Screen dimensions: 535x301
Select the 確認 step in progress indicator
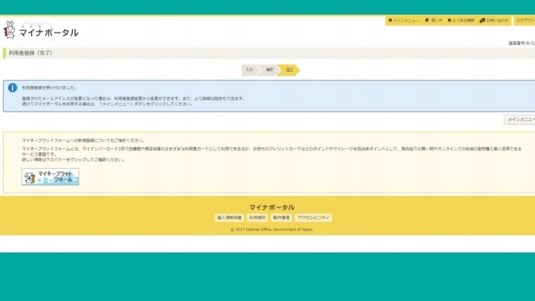point(269,69)
